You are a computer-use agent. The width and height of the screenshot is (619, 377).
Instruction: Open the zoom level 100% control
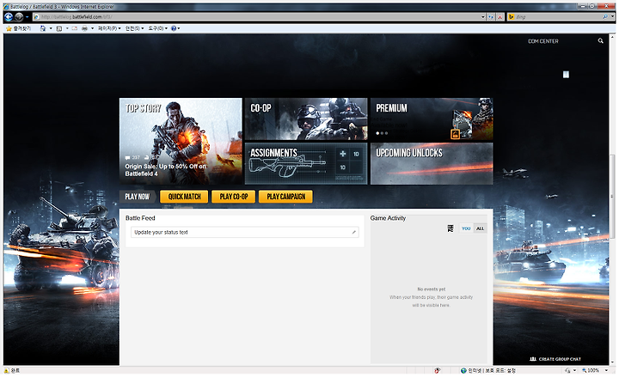click(591, 370)
